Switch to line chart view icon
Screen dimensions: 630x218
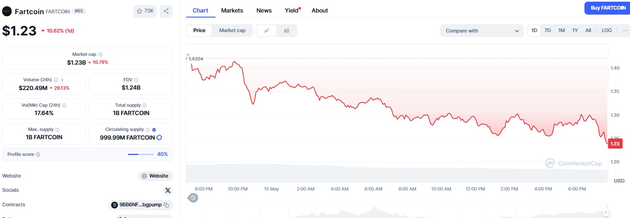tap(267, 30)
